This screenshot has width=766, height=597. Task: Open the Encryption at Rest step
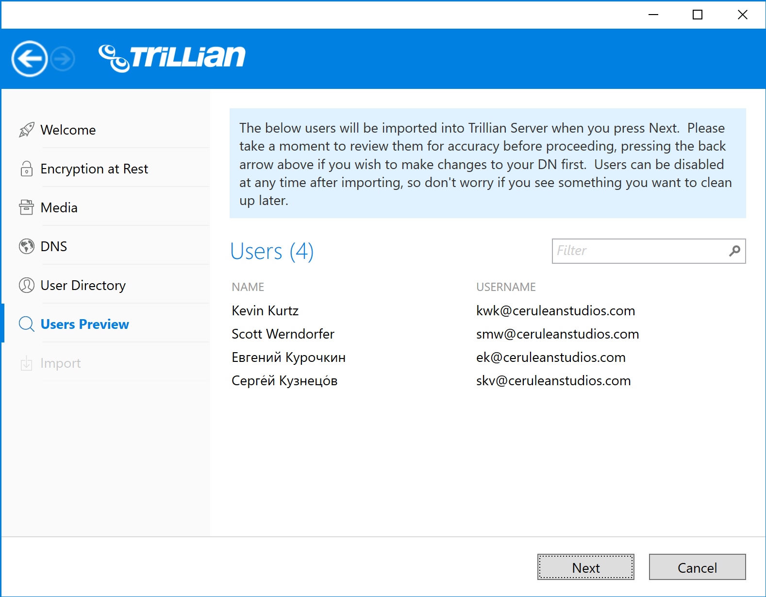(x=94, y=169)
